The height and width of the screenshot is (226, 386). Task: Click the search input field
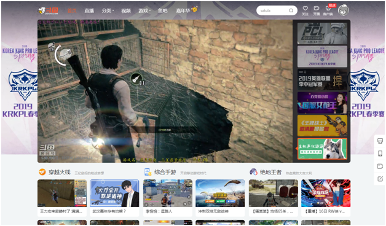[274, 10]
